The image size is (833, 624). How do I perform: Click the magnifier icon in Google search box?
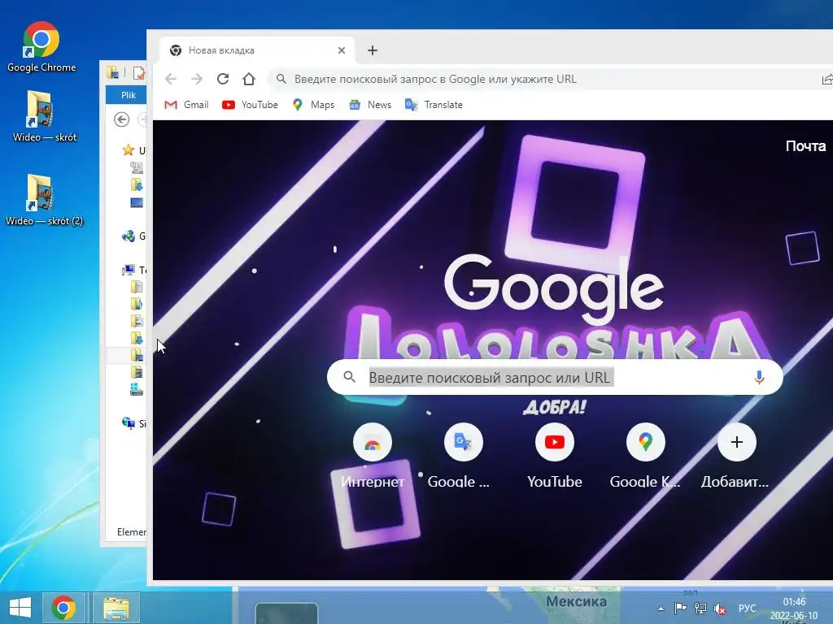click(349, 377)
